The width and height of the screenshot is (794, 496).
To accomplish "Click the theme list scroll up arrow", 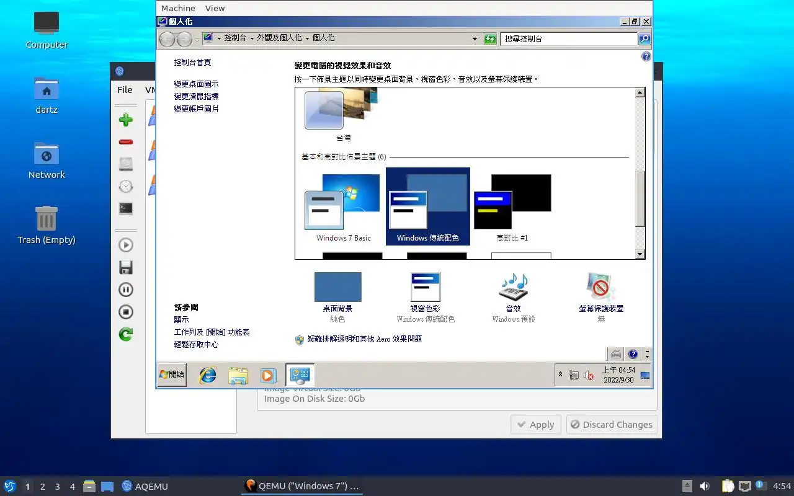I will coord(640,92).
